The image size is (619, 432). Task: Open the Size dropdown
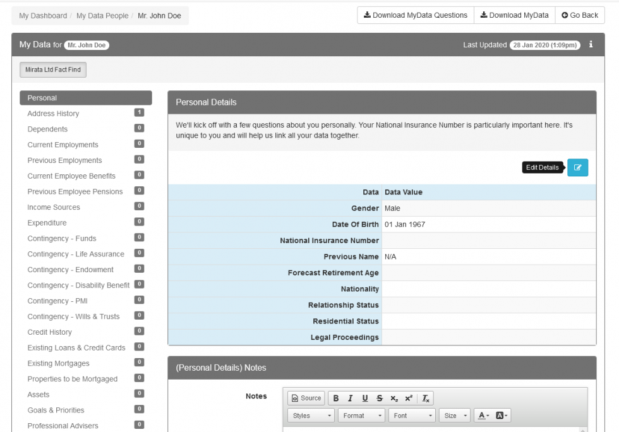tap(455, 416)
